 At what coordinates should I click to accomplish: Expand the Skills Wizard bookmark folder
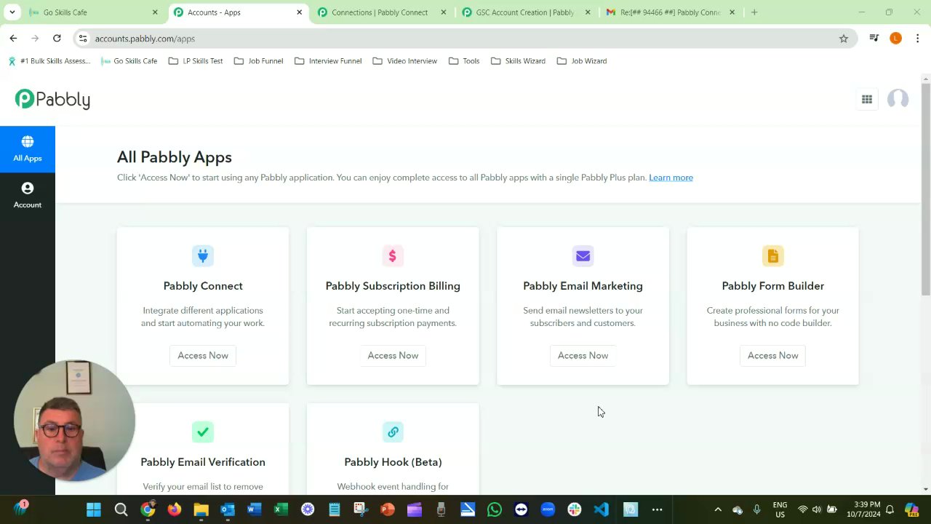[x=518, y=61]
